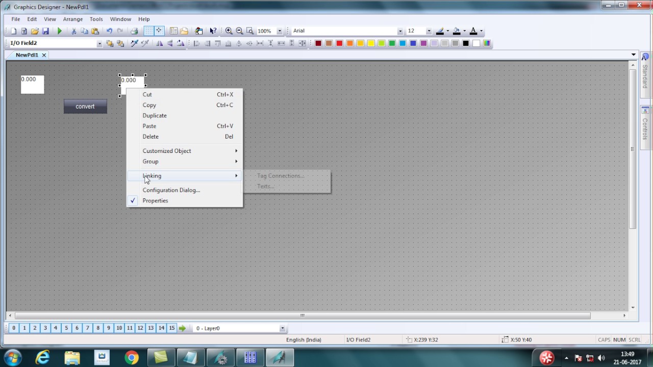Click the convert button on the canvas
The height and width of the screenshot is (367, 653).
pyautogui.click(x=85, y=107)
